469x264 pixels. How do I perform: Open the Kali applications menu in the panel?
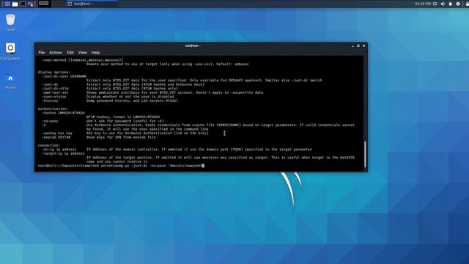pyautogui.click(x=7, y=4)
